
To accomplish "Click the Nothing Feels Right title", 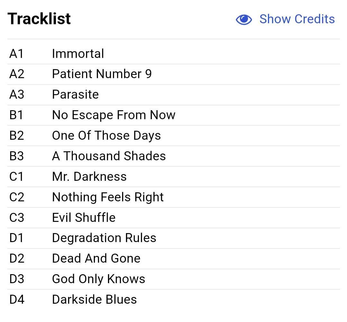I will tap(108, 197).
